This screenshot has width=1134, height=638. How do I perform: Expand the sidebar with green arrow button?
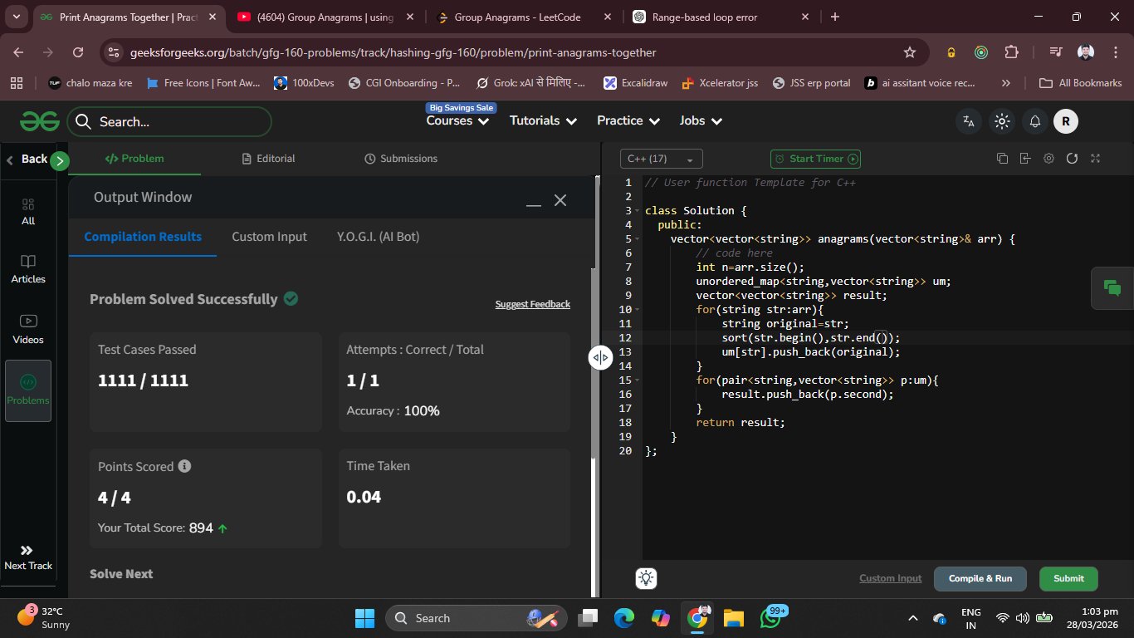(60, 161)
